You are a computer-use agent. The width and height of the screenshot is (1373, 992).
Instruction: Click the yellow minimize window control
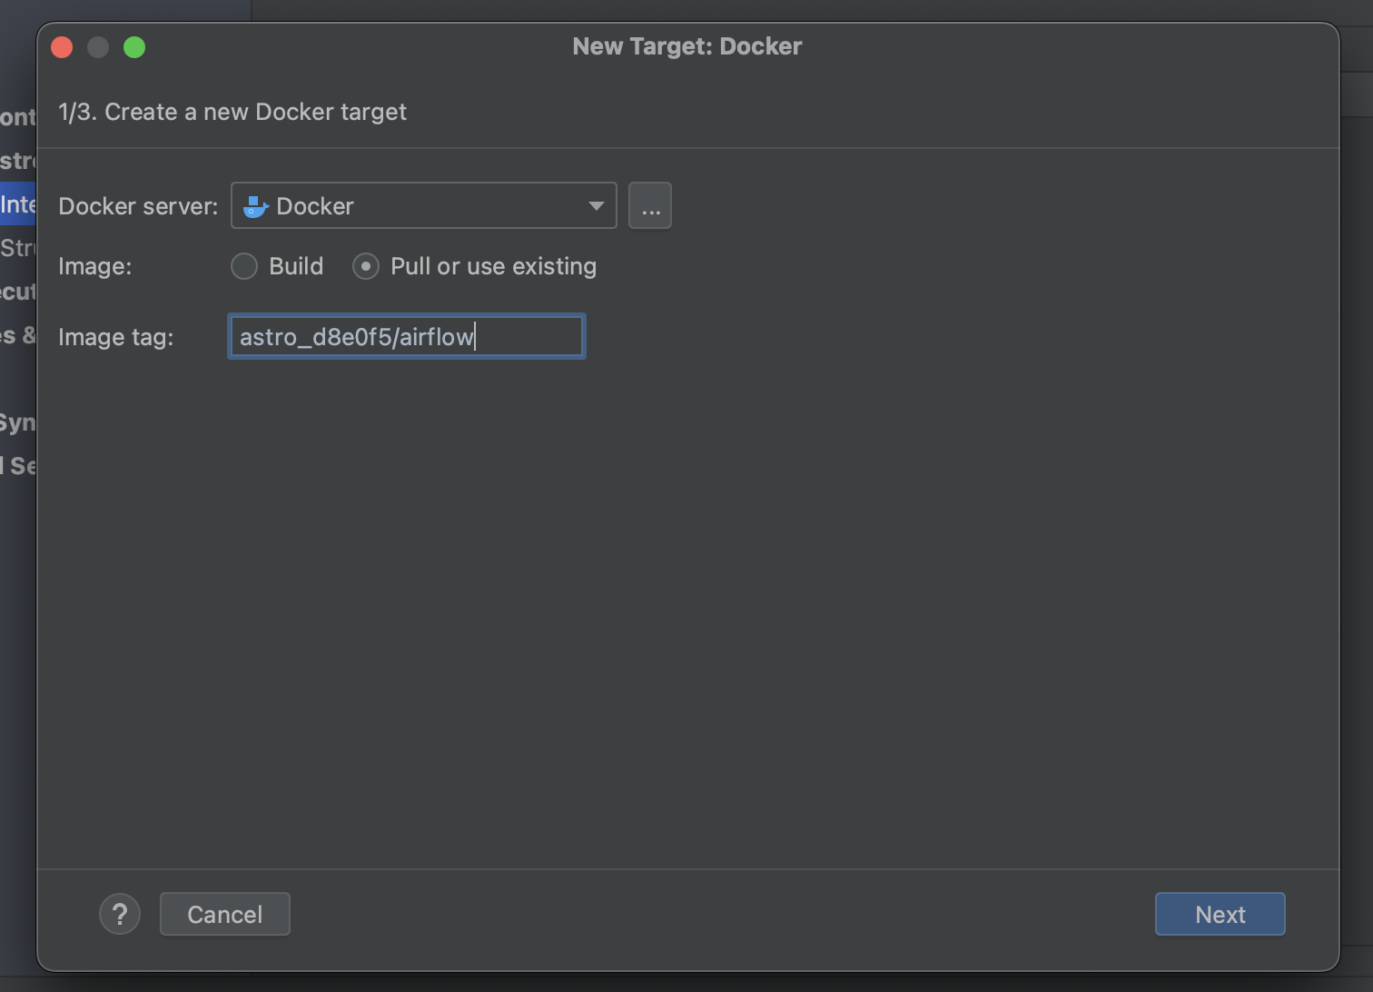(x=98, y=46)
